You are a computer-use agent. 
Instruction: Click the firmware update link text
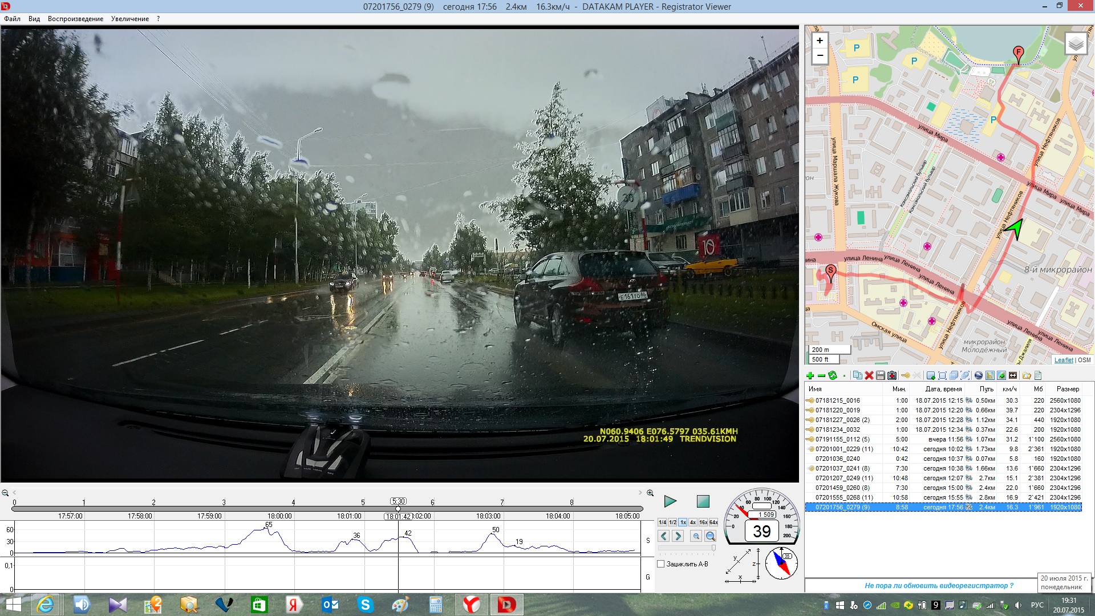[x=939, y=585]
